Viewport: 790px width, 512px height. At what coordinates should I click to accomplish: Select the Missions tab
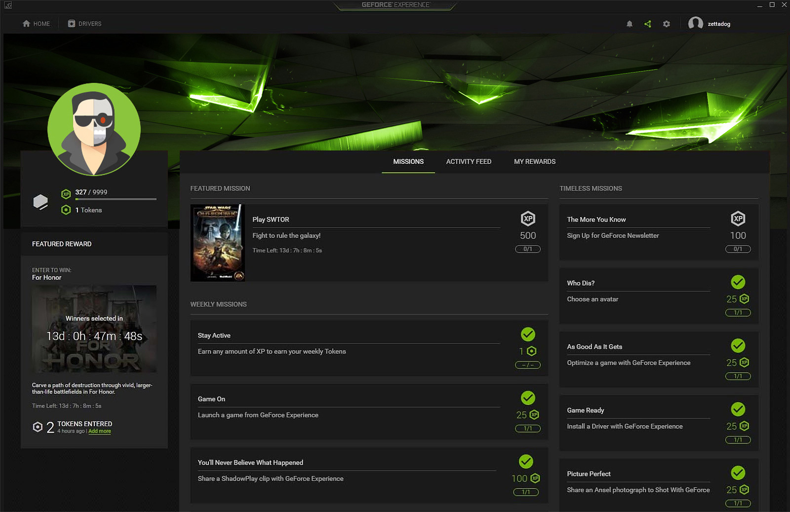pyautogui.click(x=408, y=162)
